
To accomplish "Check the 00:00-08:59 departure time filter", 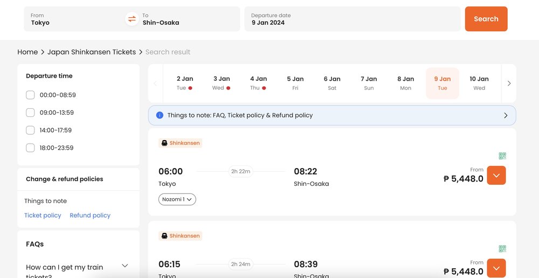I will tap(30, 95).
